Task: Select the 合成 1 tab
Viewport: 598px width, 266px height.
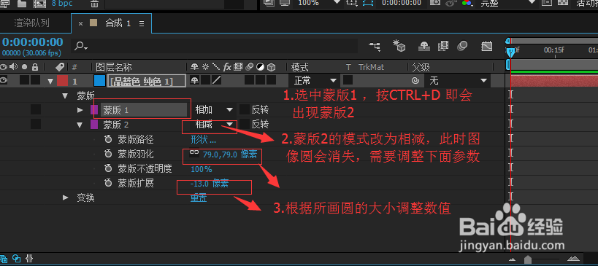Action: [118, 23]
